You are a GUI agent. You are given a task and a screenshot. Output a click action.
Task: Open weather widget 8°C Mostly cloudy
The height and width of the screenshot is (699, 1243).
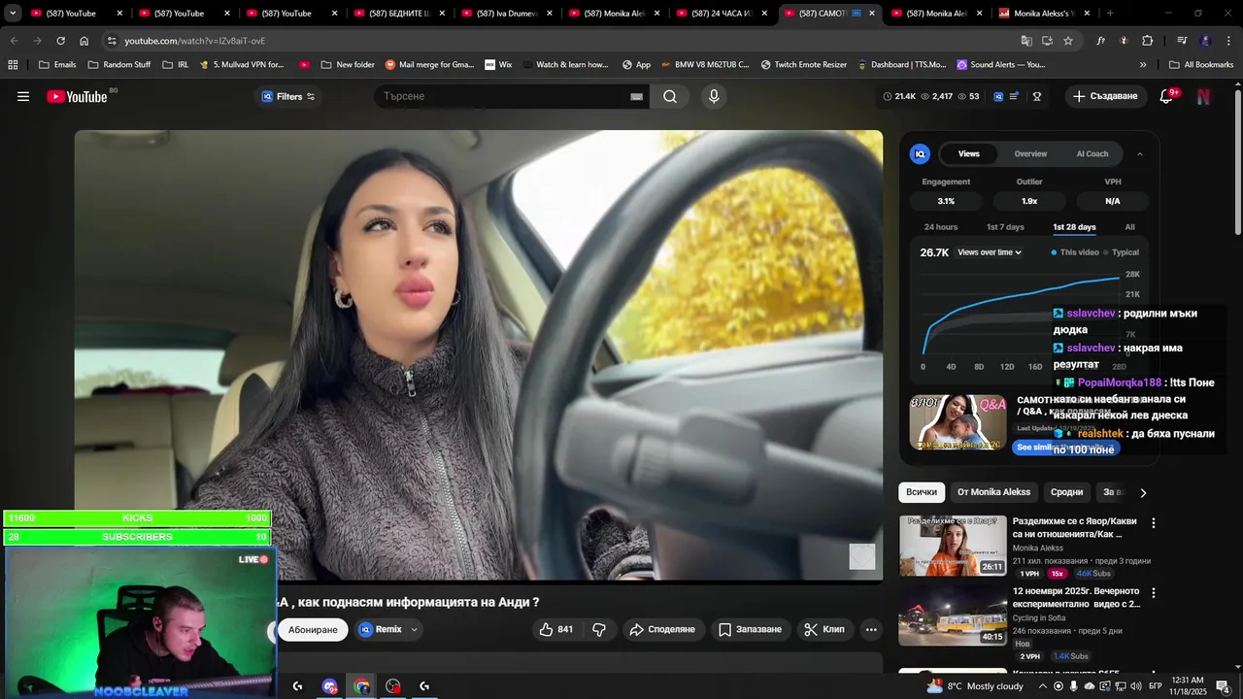(974, 686)
